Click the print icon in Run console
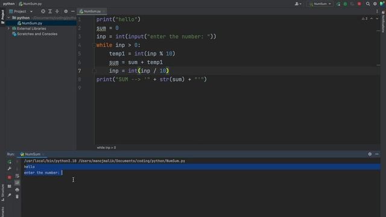The width and height of the screenshot is (386, 217). 17,190
